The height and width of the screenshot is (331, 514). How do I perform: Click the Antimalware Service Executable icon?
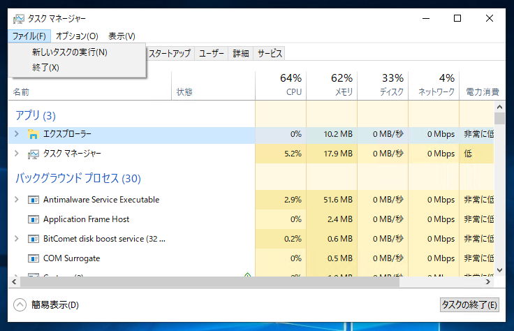coord(33,200)
